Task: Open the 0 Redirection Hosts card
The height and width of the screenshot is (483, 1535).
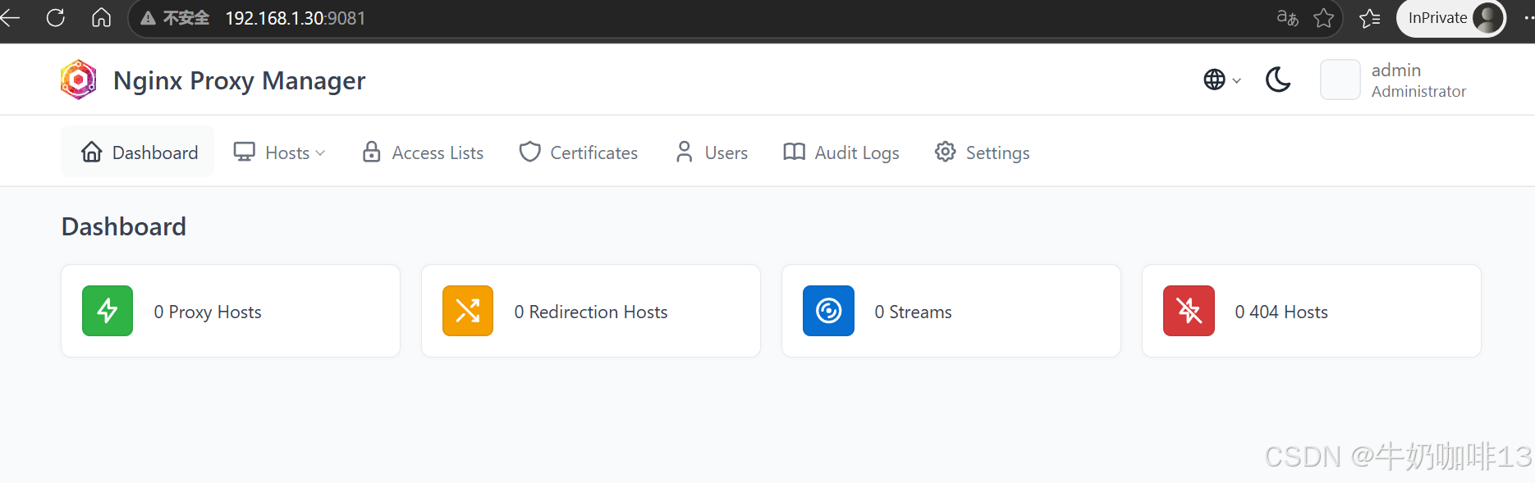Action: [x=591, y=311]
